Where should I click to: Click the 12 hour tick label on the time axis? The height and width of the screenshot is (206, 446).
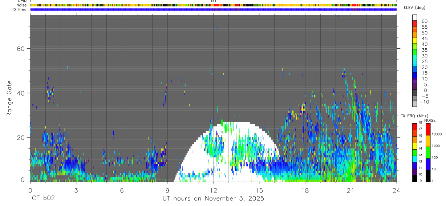pos(213,190)
